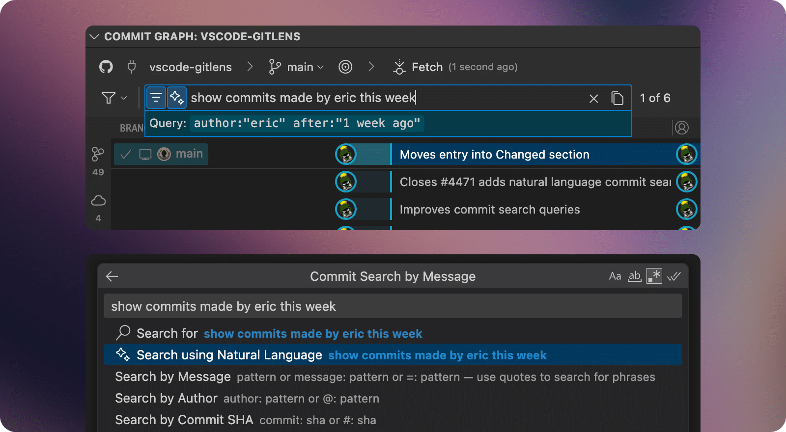This screenshot has height=432, width=786.
Task: Click sparkle icon beside Search using Natural Language
Action: coord(123,354)
